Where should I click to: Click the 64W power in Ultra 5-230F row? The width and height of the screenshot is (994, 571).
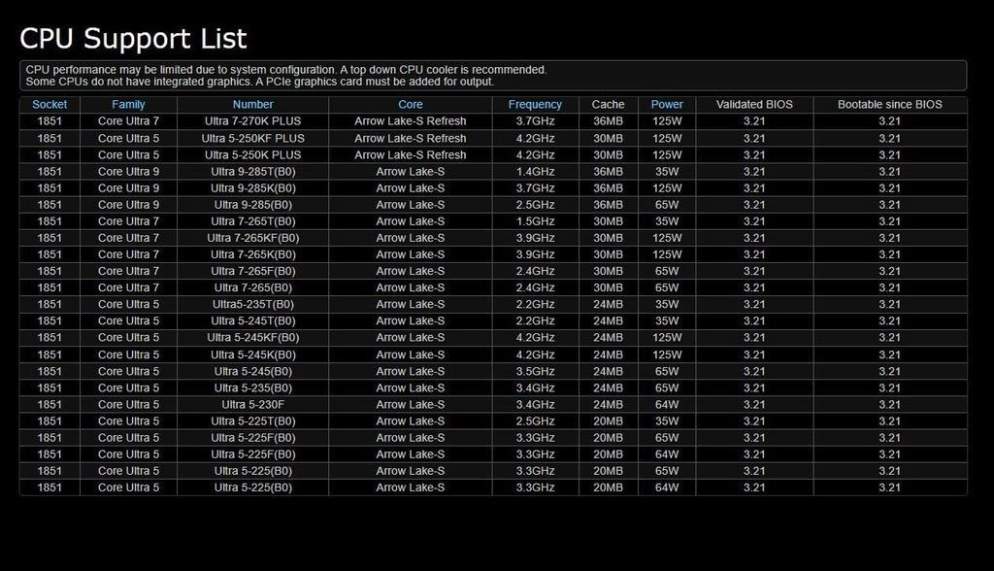pos(667,404)
